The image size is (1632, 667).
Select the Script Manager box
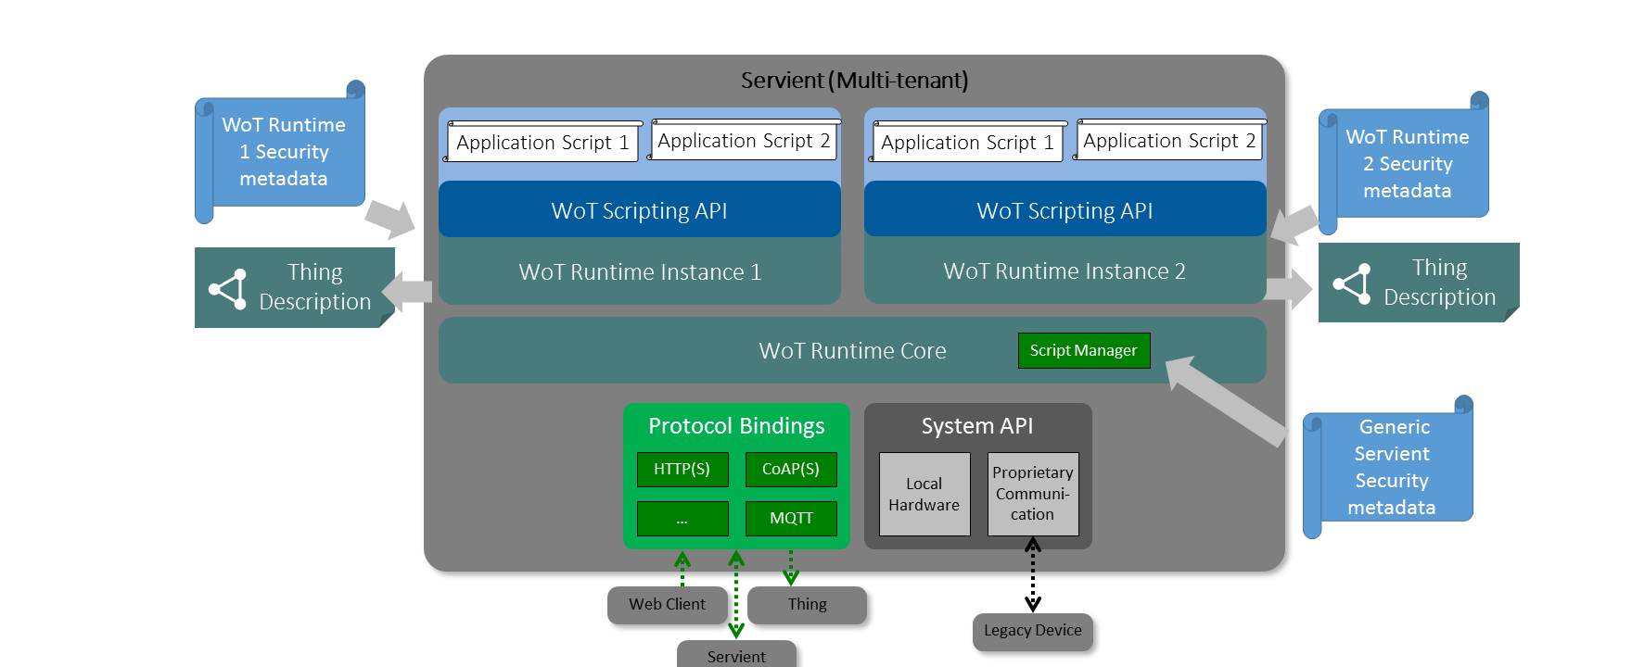tap(1083, 350)
